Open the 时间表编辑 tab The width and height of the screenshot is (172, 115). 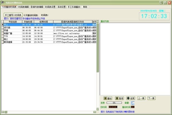pyautogui.click(x=23, y=7)
